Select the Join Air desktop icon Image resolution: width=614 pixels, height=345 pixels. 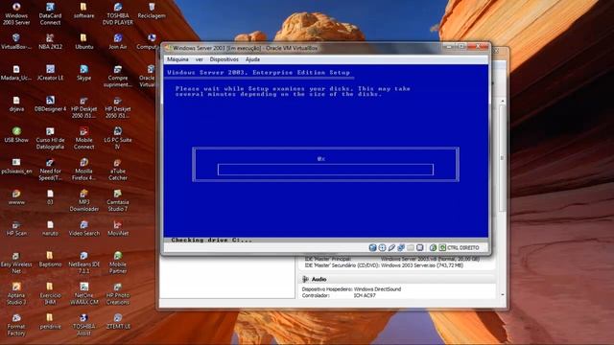[x=118, y=42]
